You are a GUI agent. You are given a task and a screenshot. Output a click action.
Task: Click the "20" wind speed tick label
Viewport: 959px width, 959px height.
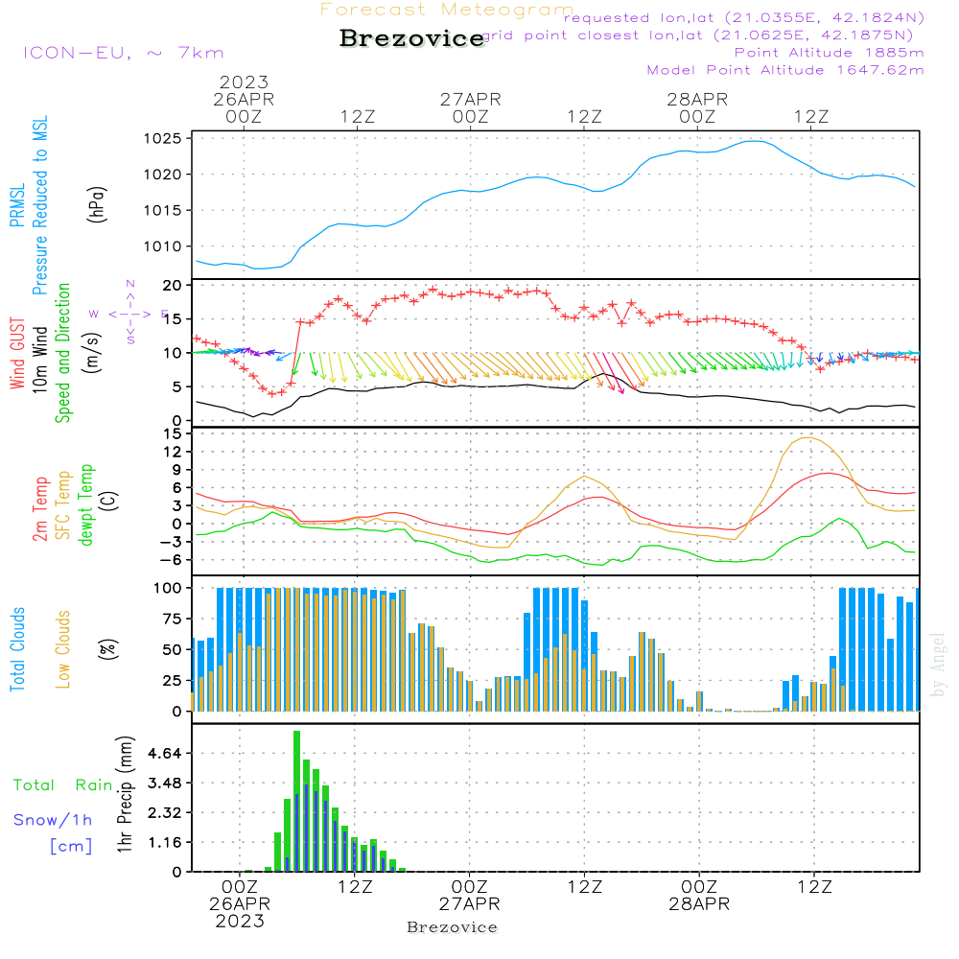172,286
